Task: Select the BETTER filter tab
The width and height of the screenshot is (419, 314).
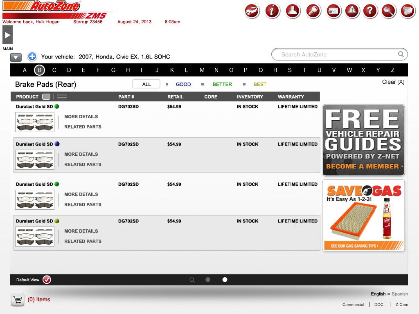Action: pos(222,84)
